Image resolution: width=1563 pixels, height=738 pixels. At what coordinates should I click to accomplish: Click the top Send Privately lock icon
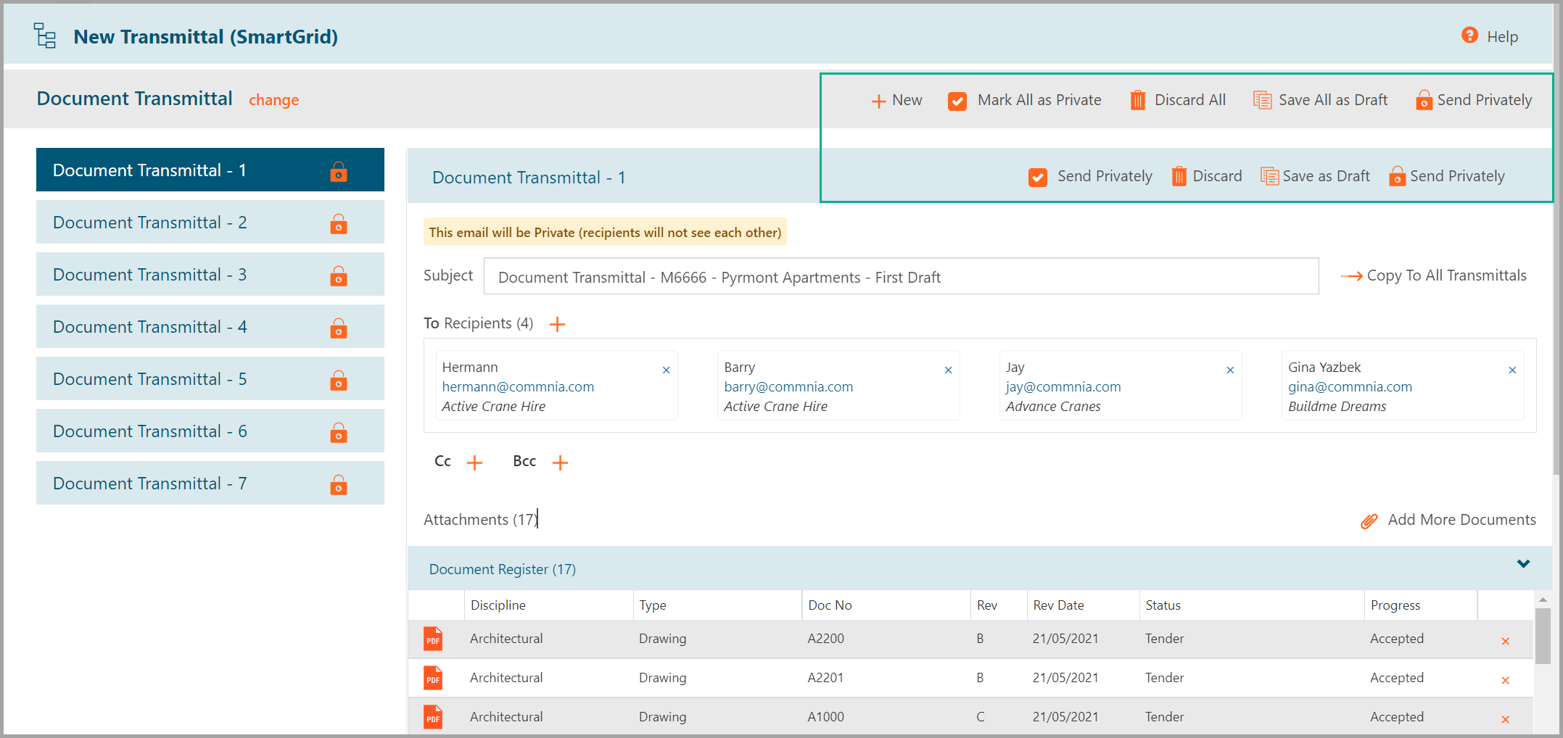pyautogui.click(x=1424, y=100)
